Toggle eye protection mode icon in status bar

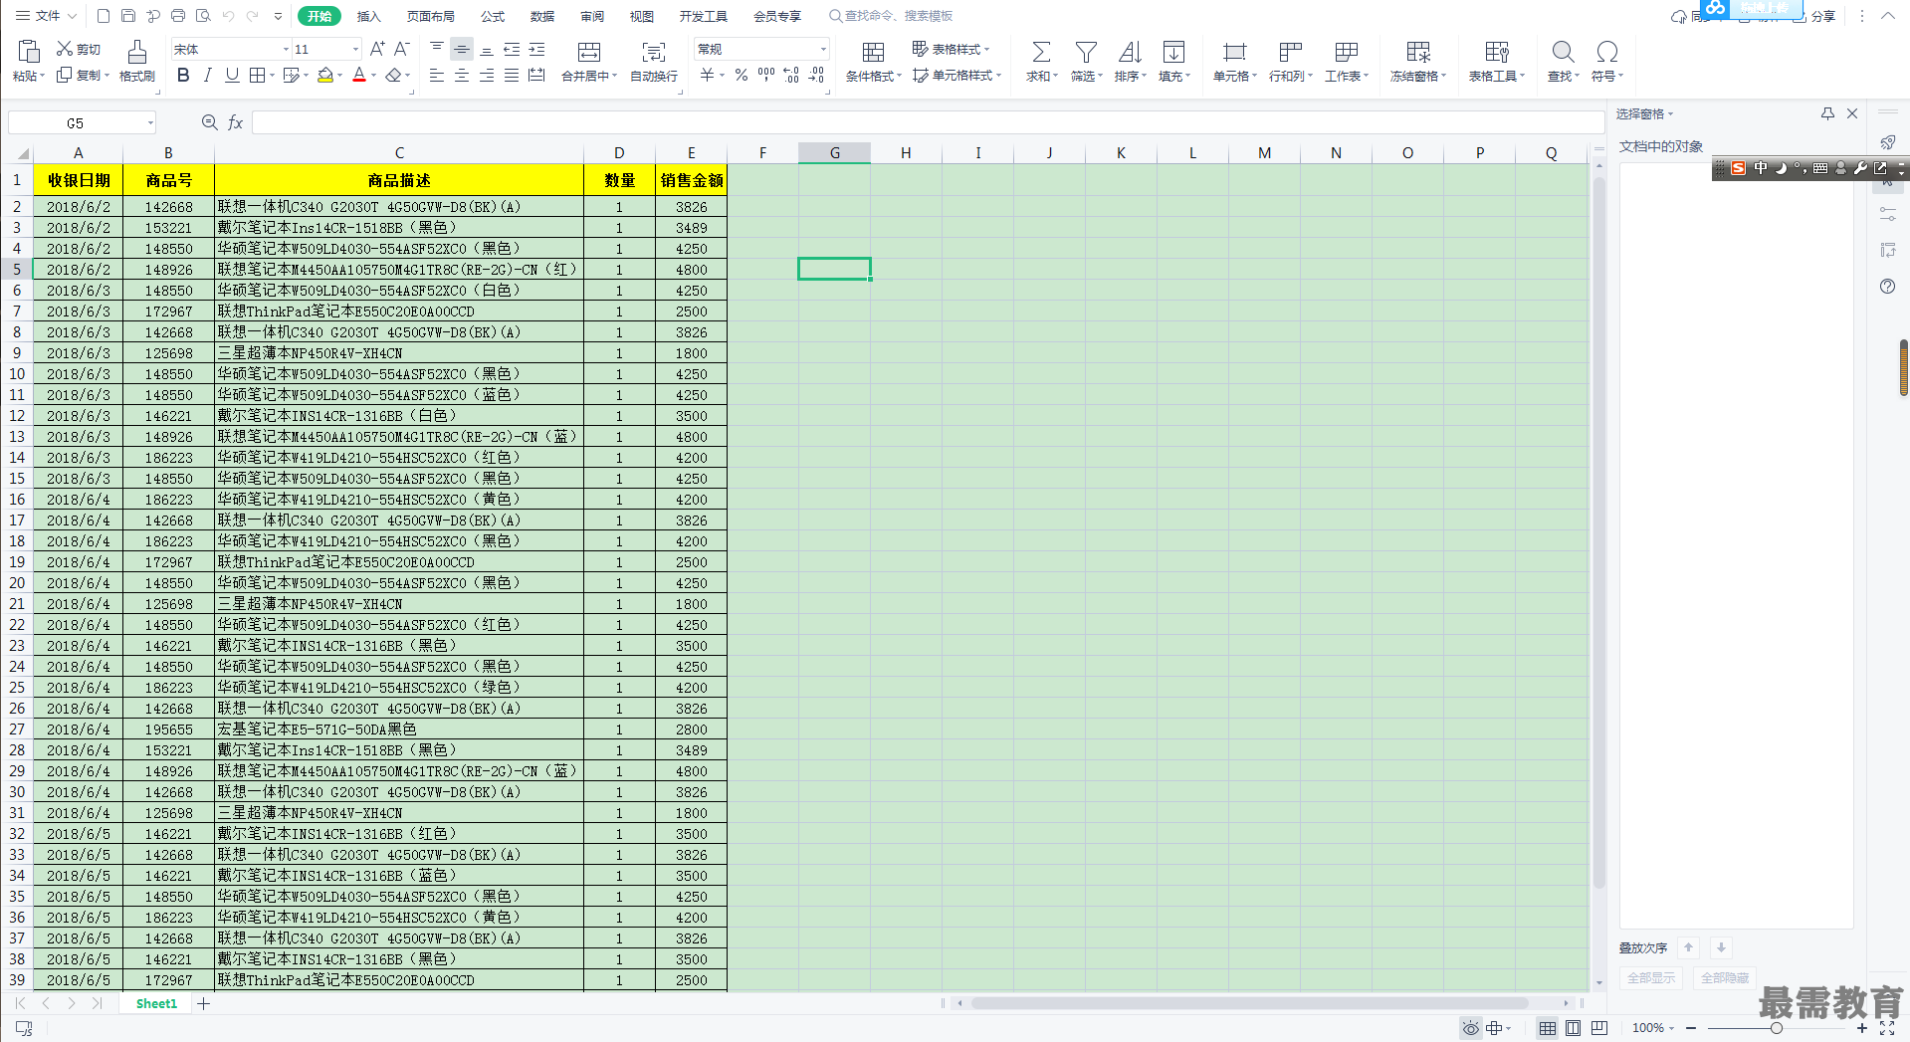[1470, 1028]
